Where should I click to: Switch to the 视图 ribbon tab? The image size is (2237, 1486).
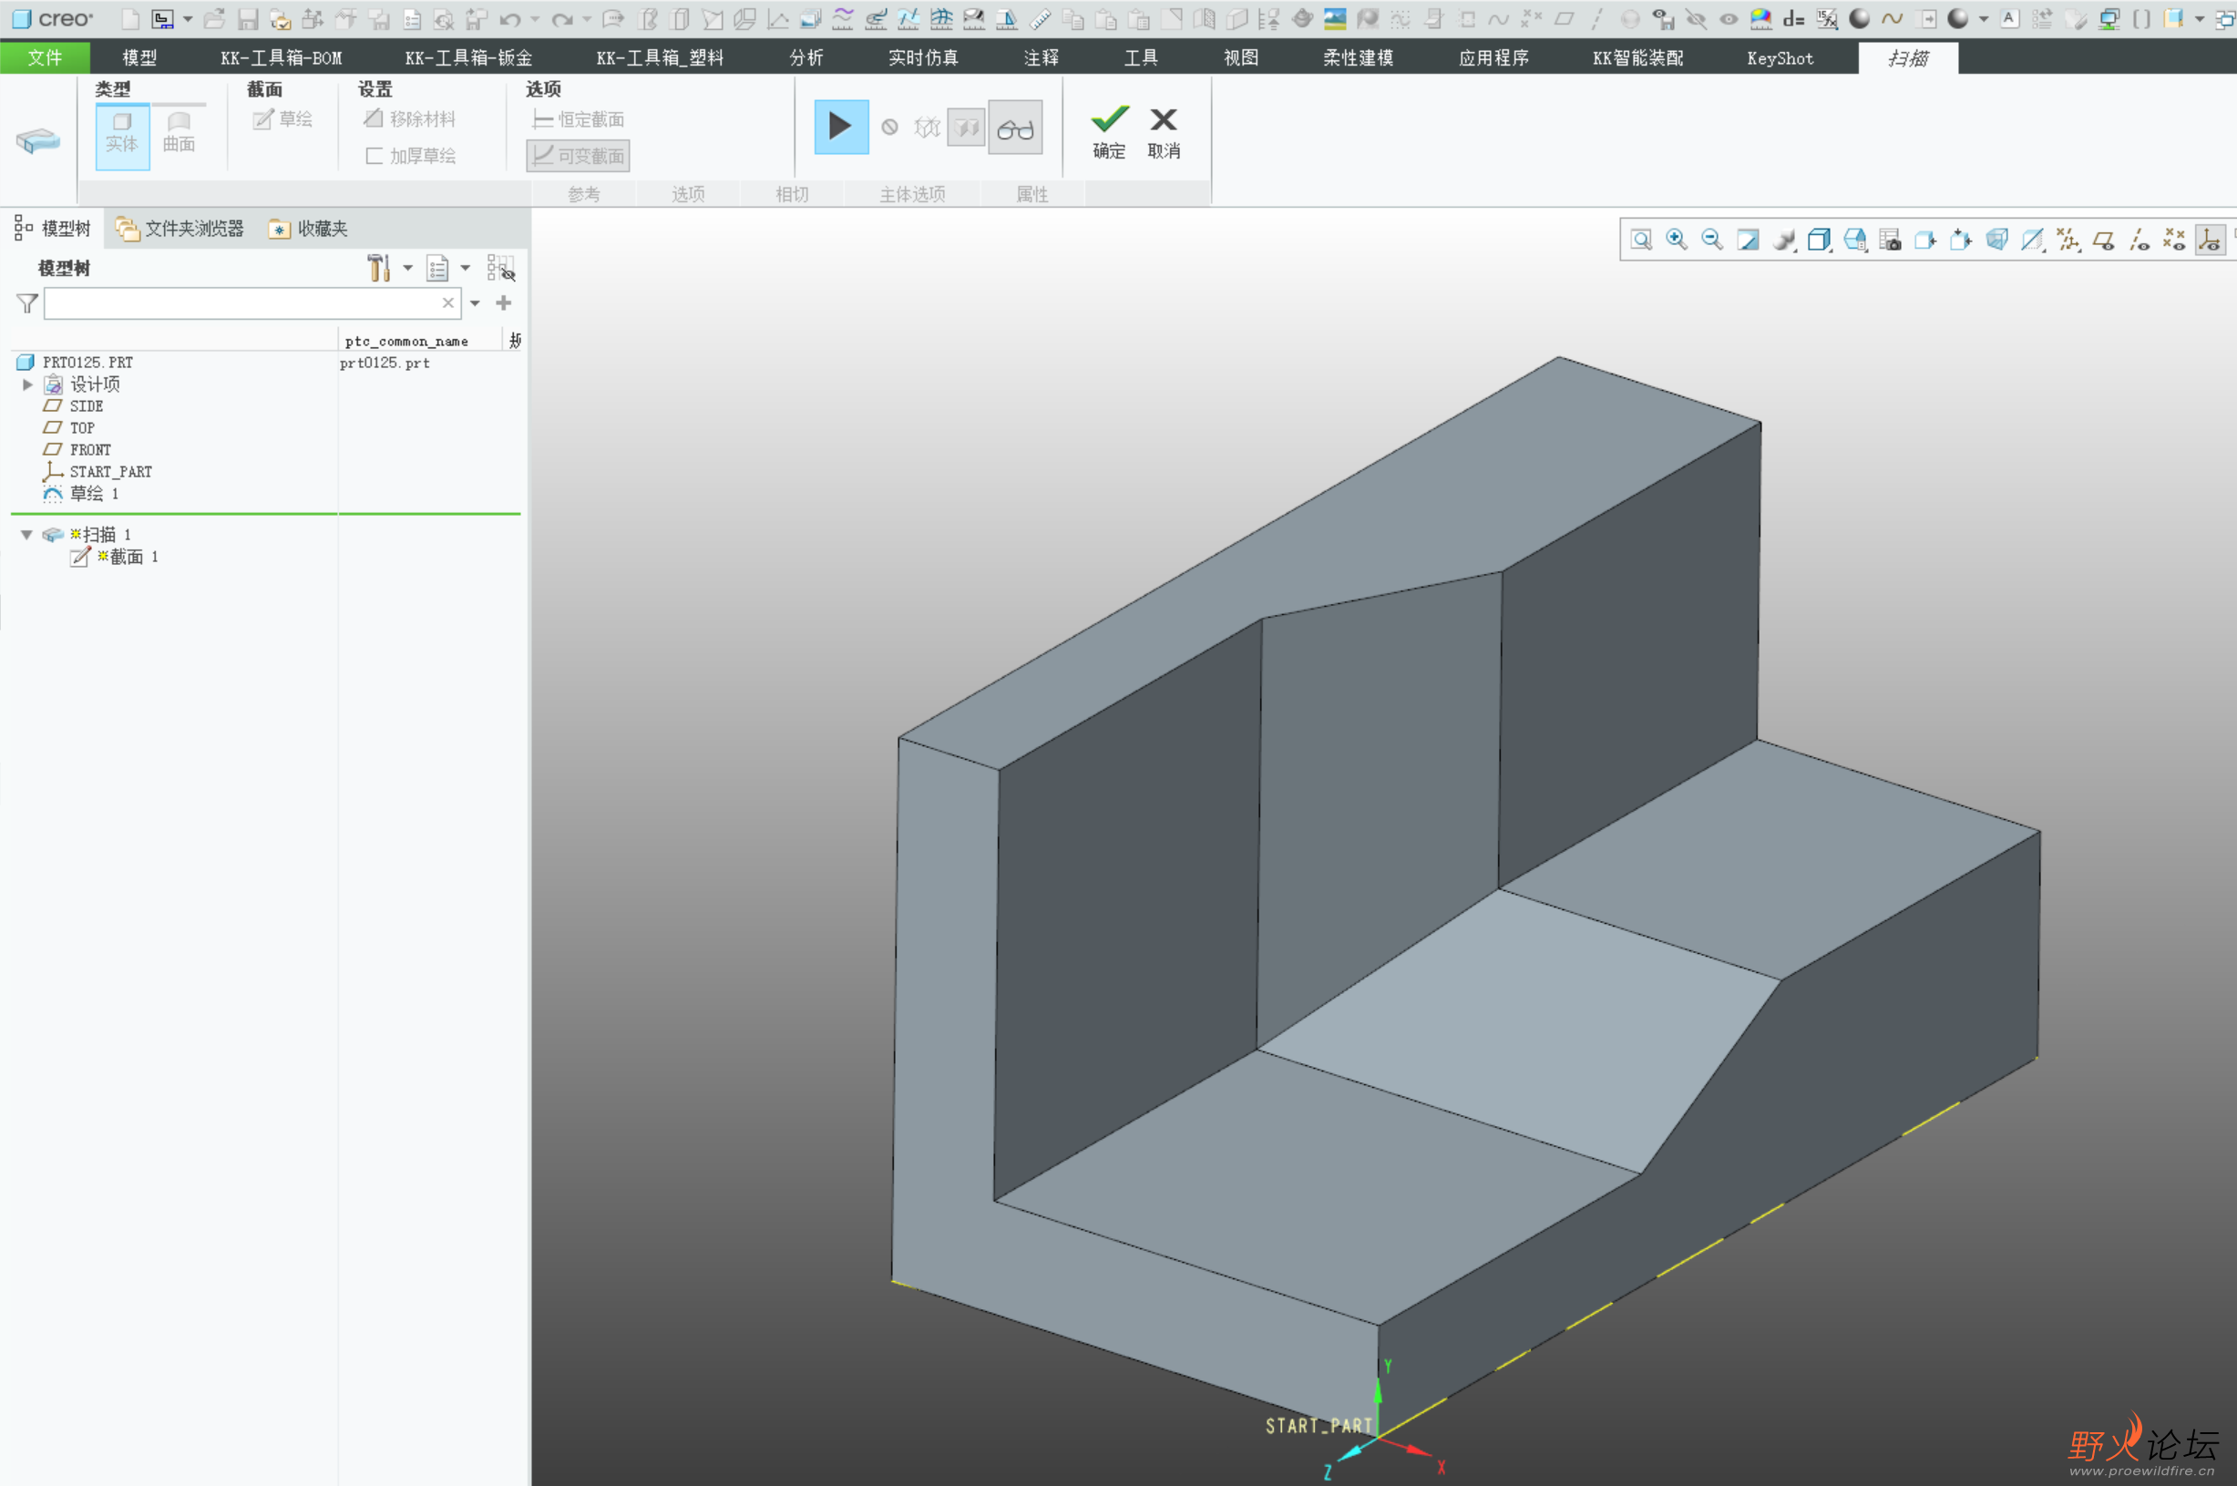1241,57
